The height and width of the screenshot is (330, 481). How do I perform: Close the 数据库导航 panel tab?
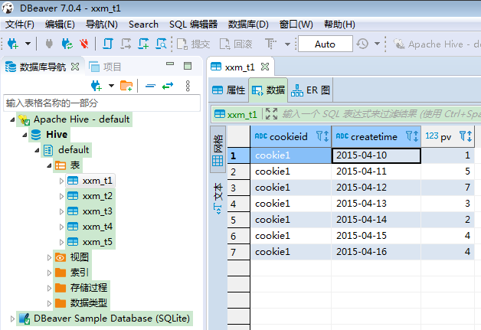click(75, 67)
